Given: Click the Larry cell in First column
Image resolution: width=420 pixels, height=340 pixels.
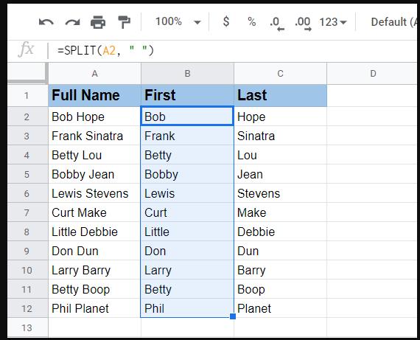Looking at the screenshot, I should click(187, 270).
